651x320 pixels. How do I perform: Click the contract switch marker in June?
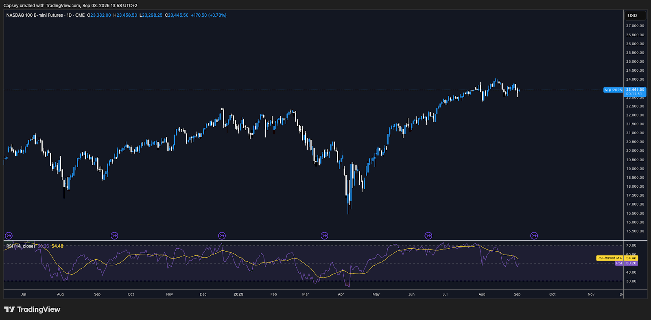pos(428,236)
